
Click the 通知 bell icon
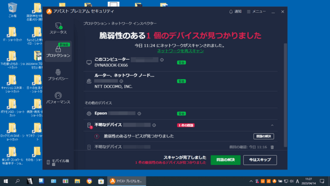pyautogui.click(x=231, y=11)
